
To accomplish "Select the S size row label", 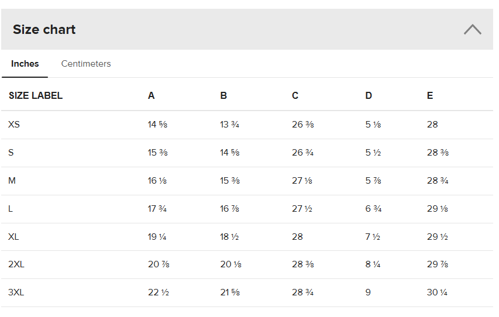I will [11, 153].
